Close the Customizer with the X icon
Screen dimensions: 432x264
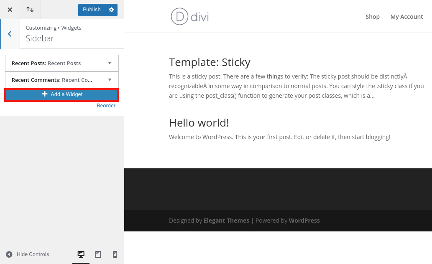pos(10,10)
